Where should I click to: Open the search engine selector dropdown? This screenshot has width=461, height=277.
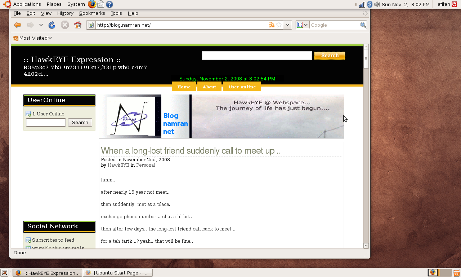(303, 25)
